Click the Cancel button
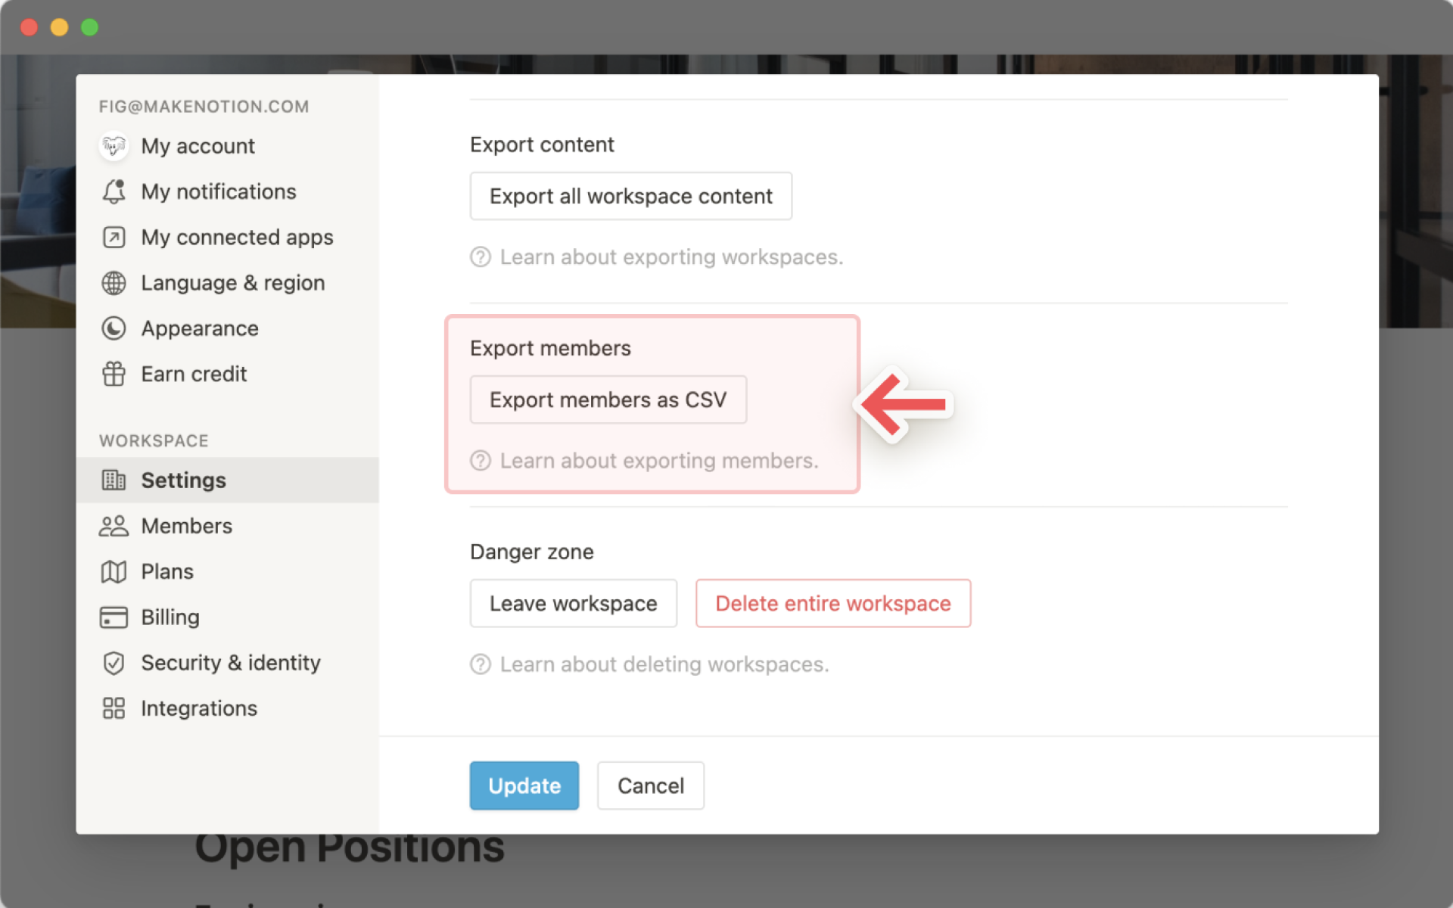This screenshot has width=1453, height=908. (x=651, y=785)
